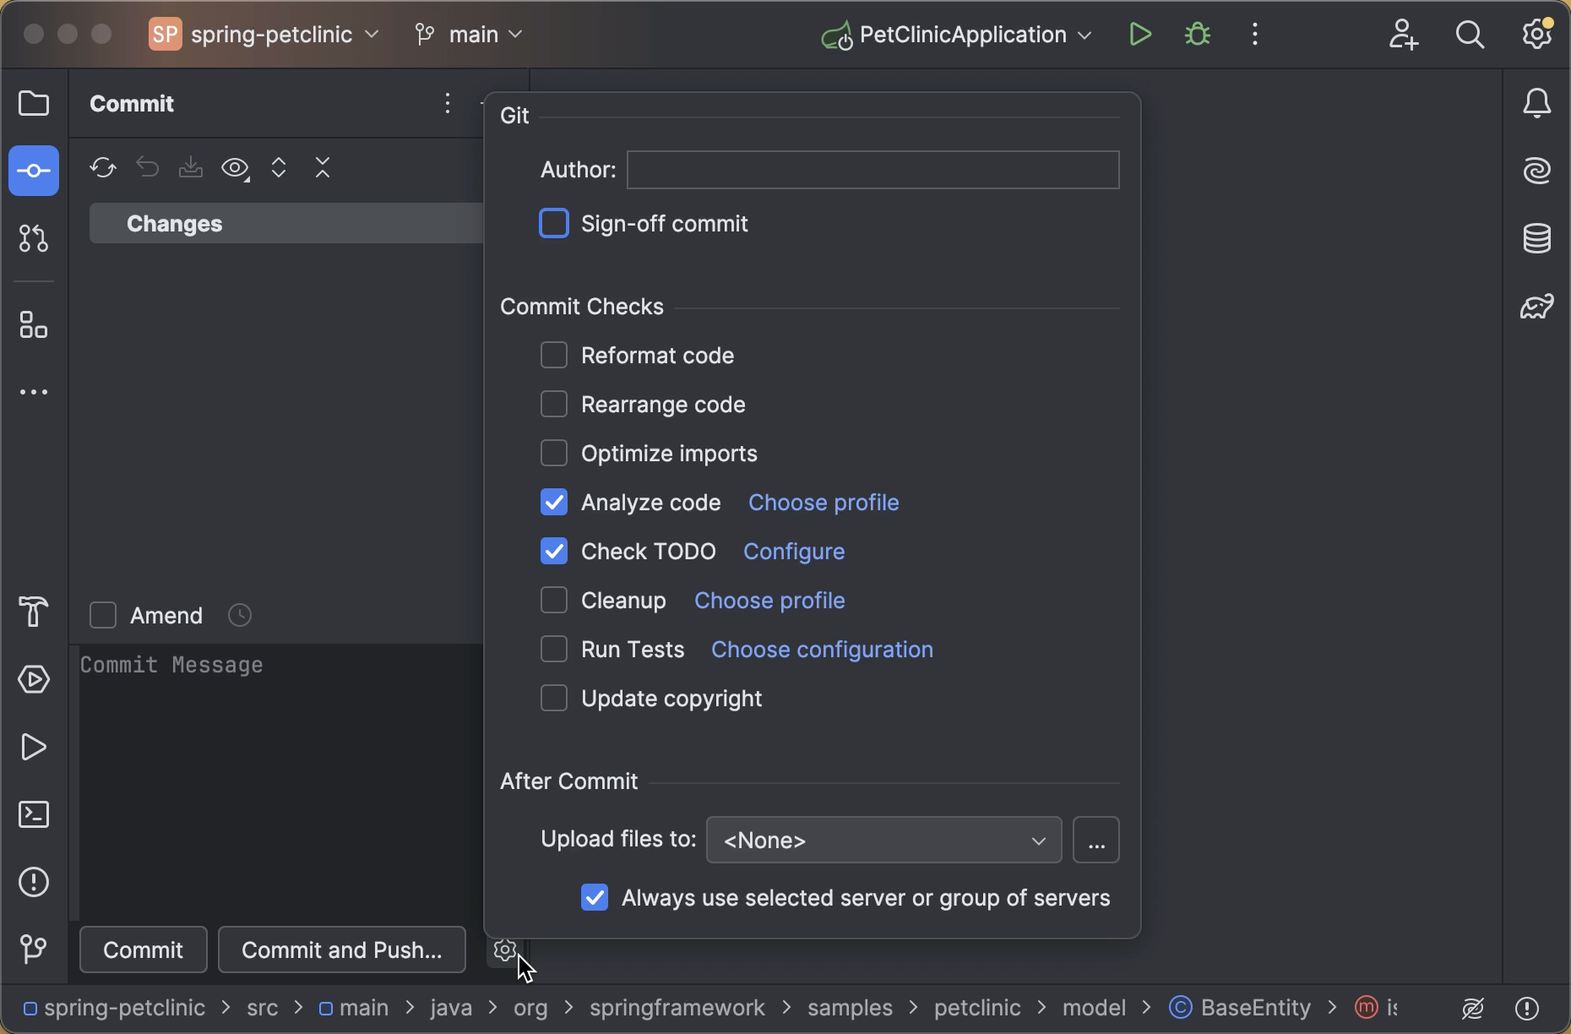Open Choose profile for Analyze code

click(x=824, y=502)
